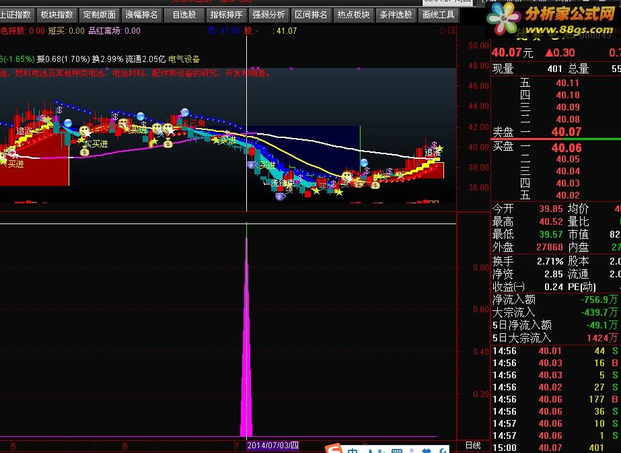
Task: Click the blue ball under the green vertical line
Action: point(364,162)
